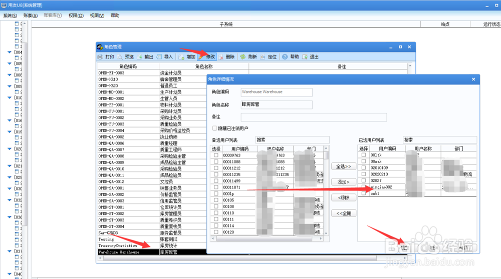Toggle 隐藏已注销用户 checkbox
This screenshot has width=501, height=279.
215,128
